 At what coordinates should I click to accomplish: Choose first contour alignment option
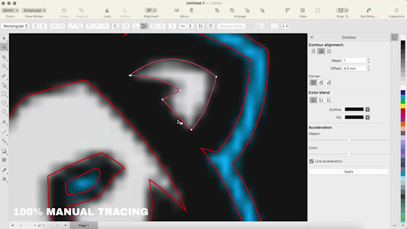click(x=314, y=51)
